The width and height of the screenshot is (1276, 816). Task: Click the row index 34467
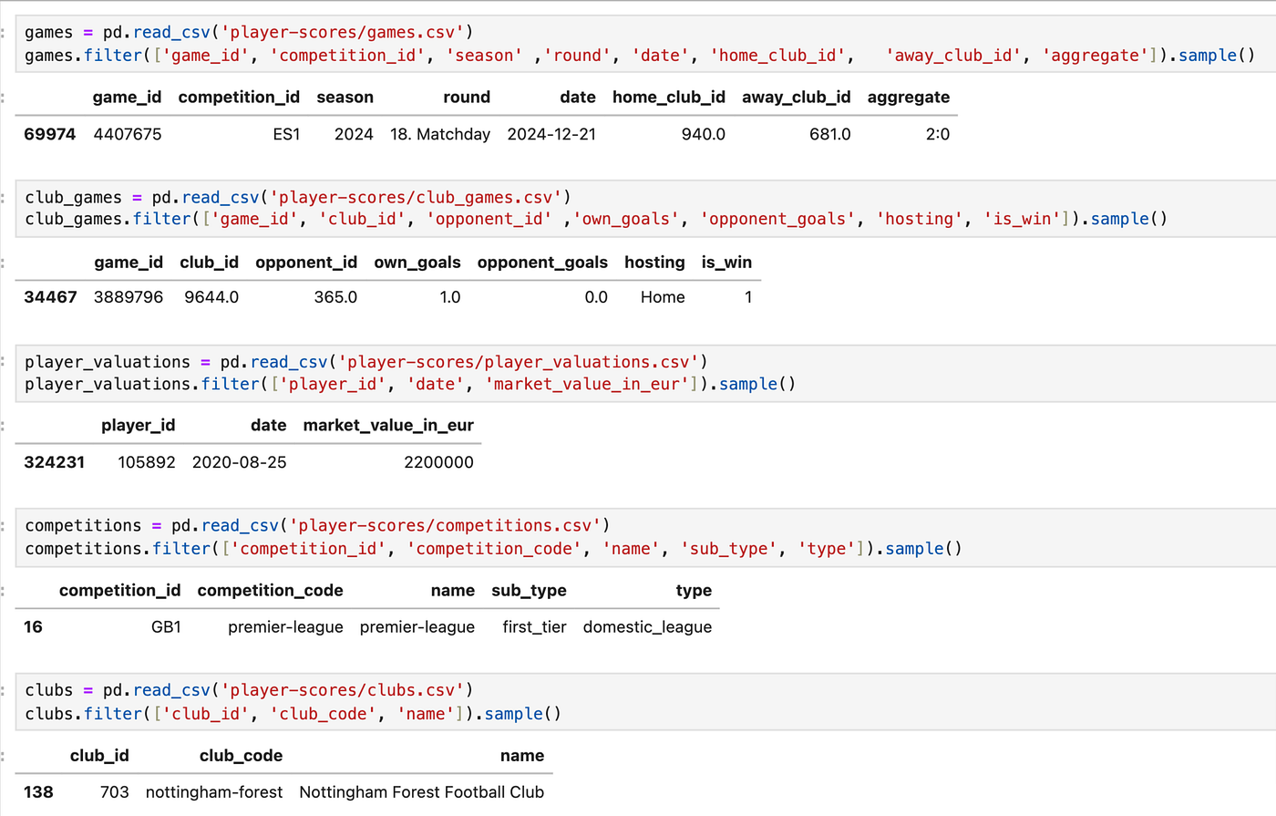tap(50, 297)
